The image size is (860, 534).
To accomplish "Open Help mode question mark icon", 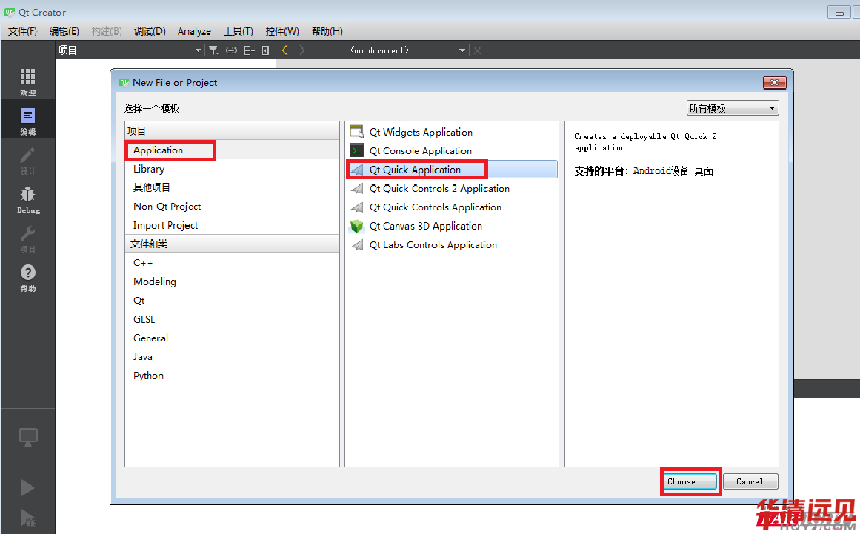I will pos(27,277).
